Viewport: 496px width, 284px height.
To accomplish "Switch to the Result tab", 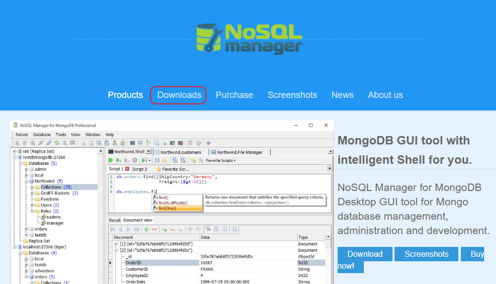I will pos(114,220).
